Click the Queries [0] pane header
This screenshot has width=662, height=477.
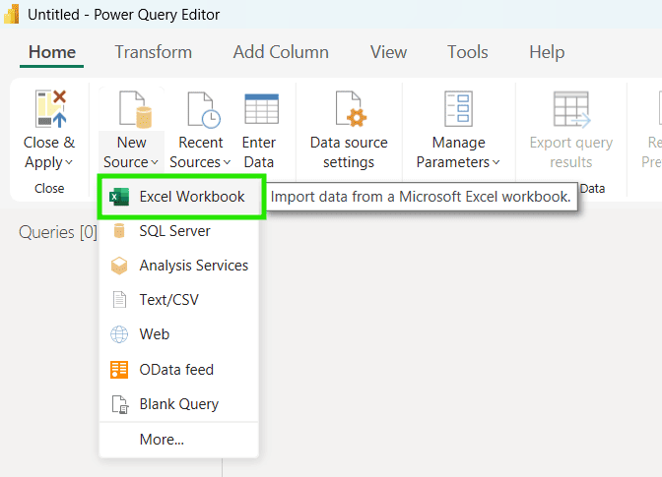point(58,232)
